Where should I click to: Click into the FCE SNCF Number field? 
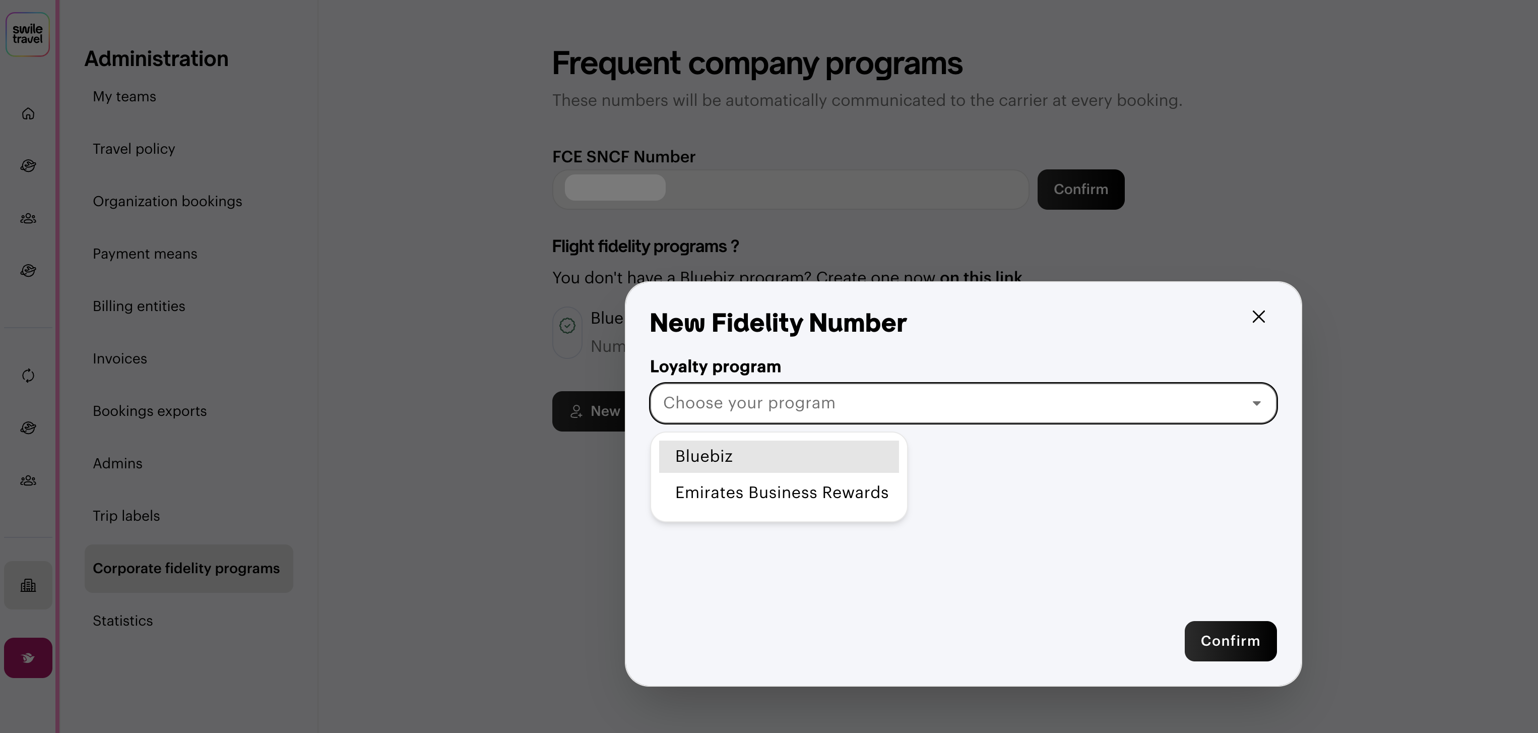(x=790, y=190)
